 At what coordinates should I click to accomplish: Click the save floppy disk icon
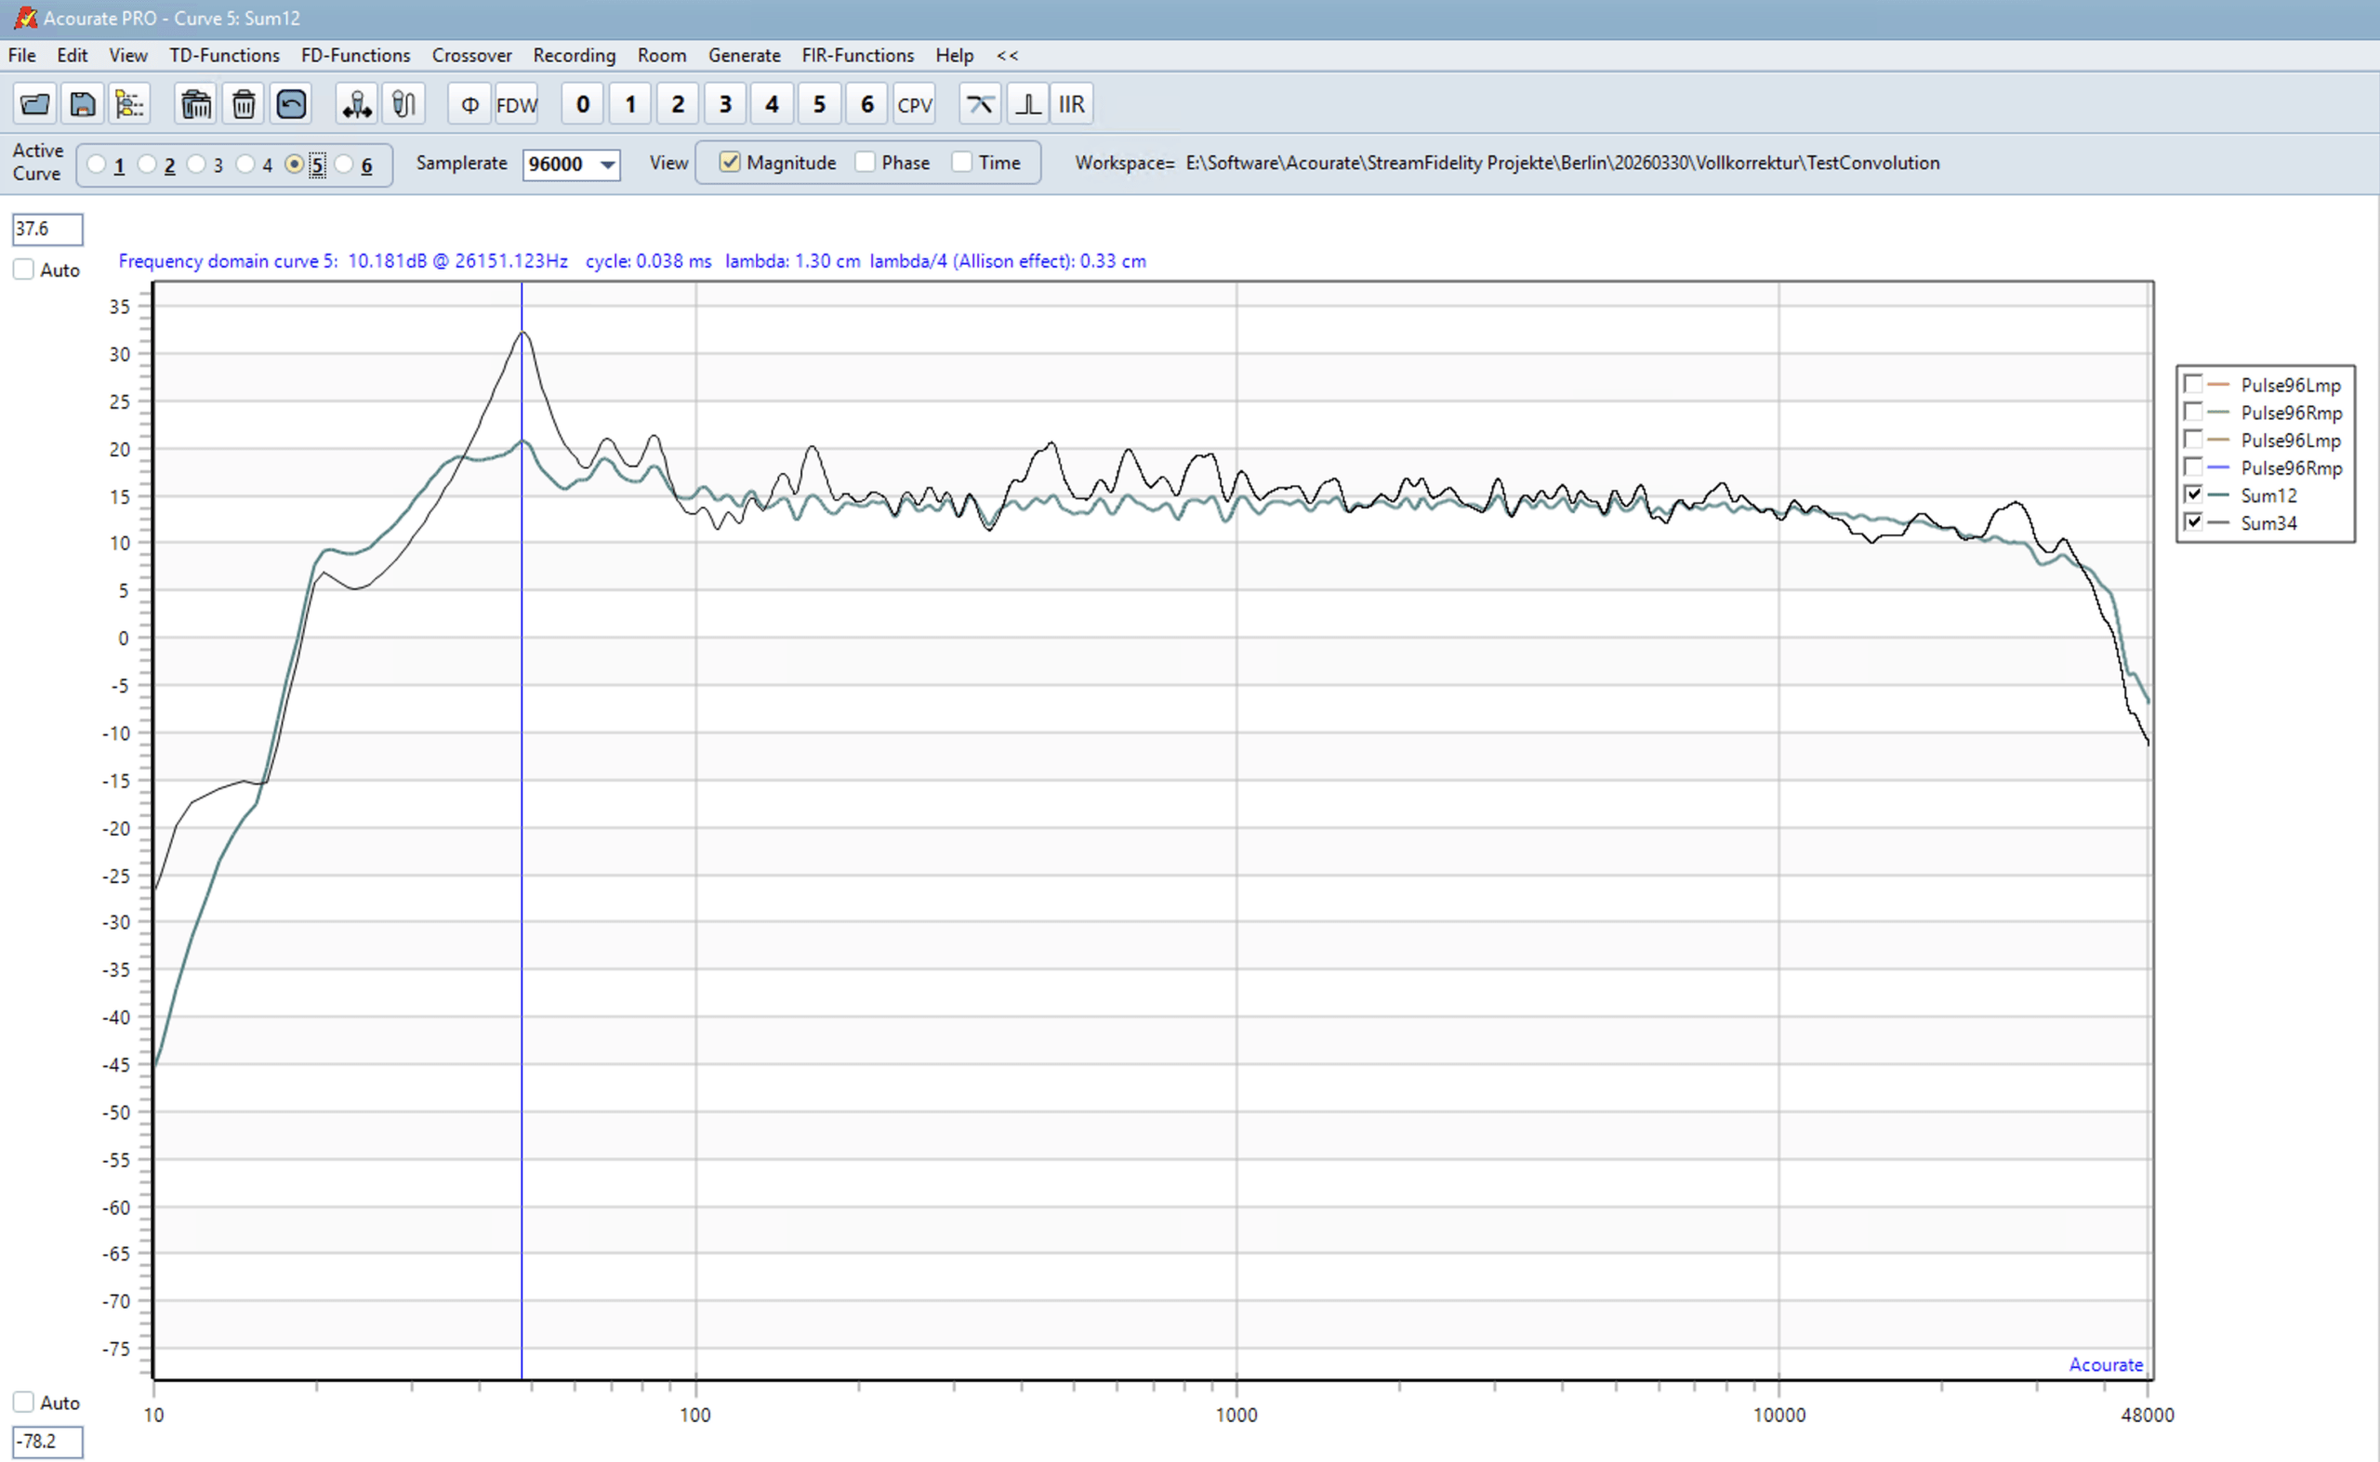tap(82, 104)
